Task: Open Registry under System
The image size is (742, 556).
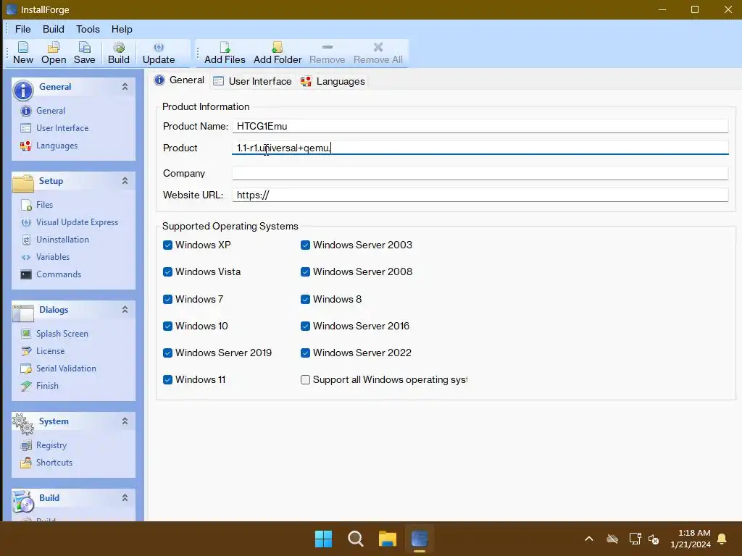Action: [51, 445]
